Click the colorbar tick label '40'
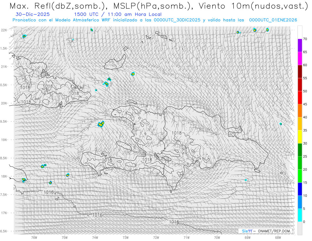Screen dimensions: 312x241 [x=305, y=117]
